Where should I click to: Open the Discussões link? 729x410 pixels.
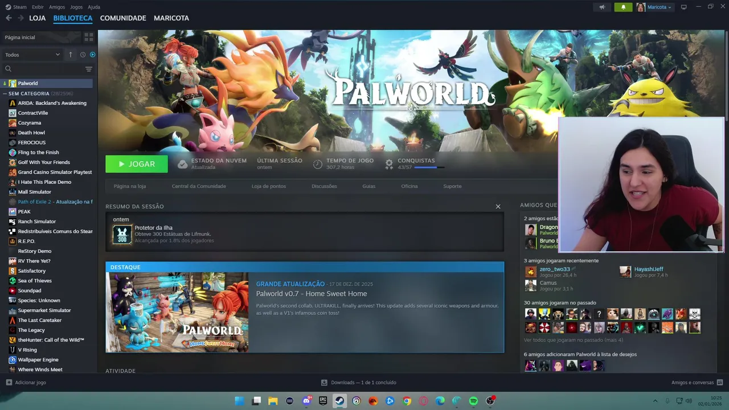tap(324, 186)
